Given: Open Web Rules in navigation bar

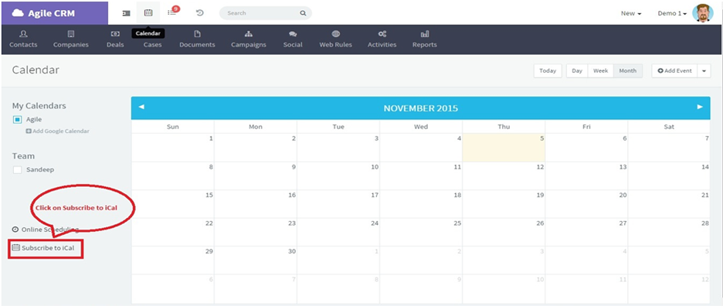Looking at the screenshot, I should click(336, 39).
